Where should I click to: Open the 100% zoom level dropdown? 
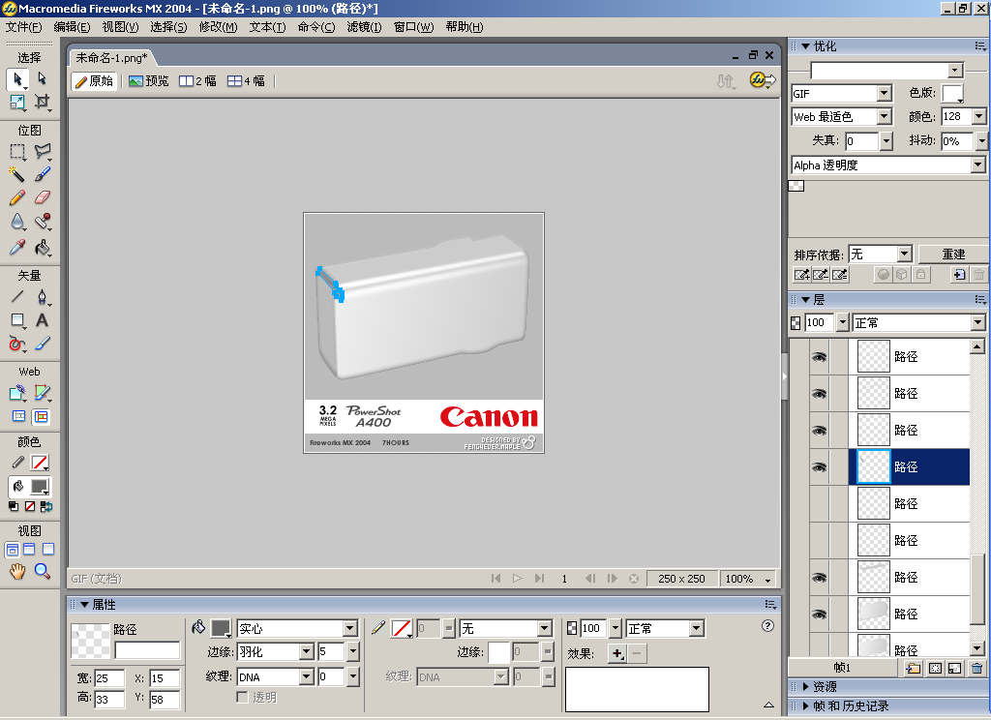tap(767, 579)
